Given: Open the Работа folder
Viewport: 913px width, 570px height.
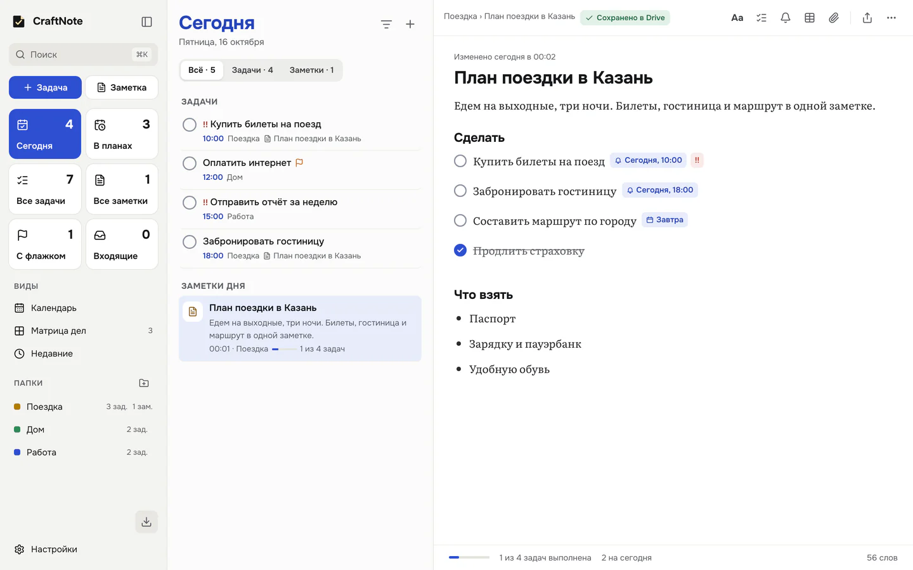Looking at the screenshot, I should pyautogui.click(x=83, y=452).
